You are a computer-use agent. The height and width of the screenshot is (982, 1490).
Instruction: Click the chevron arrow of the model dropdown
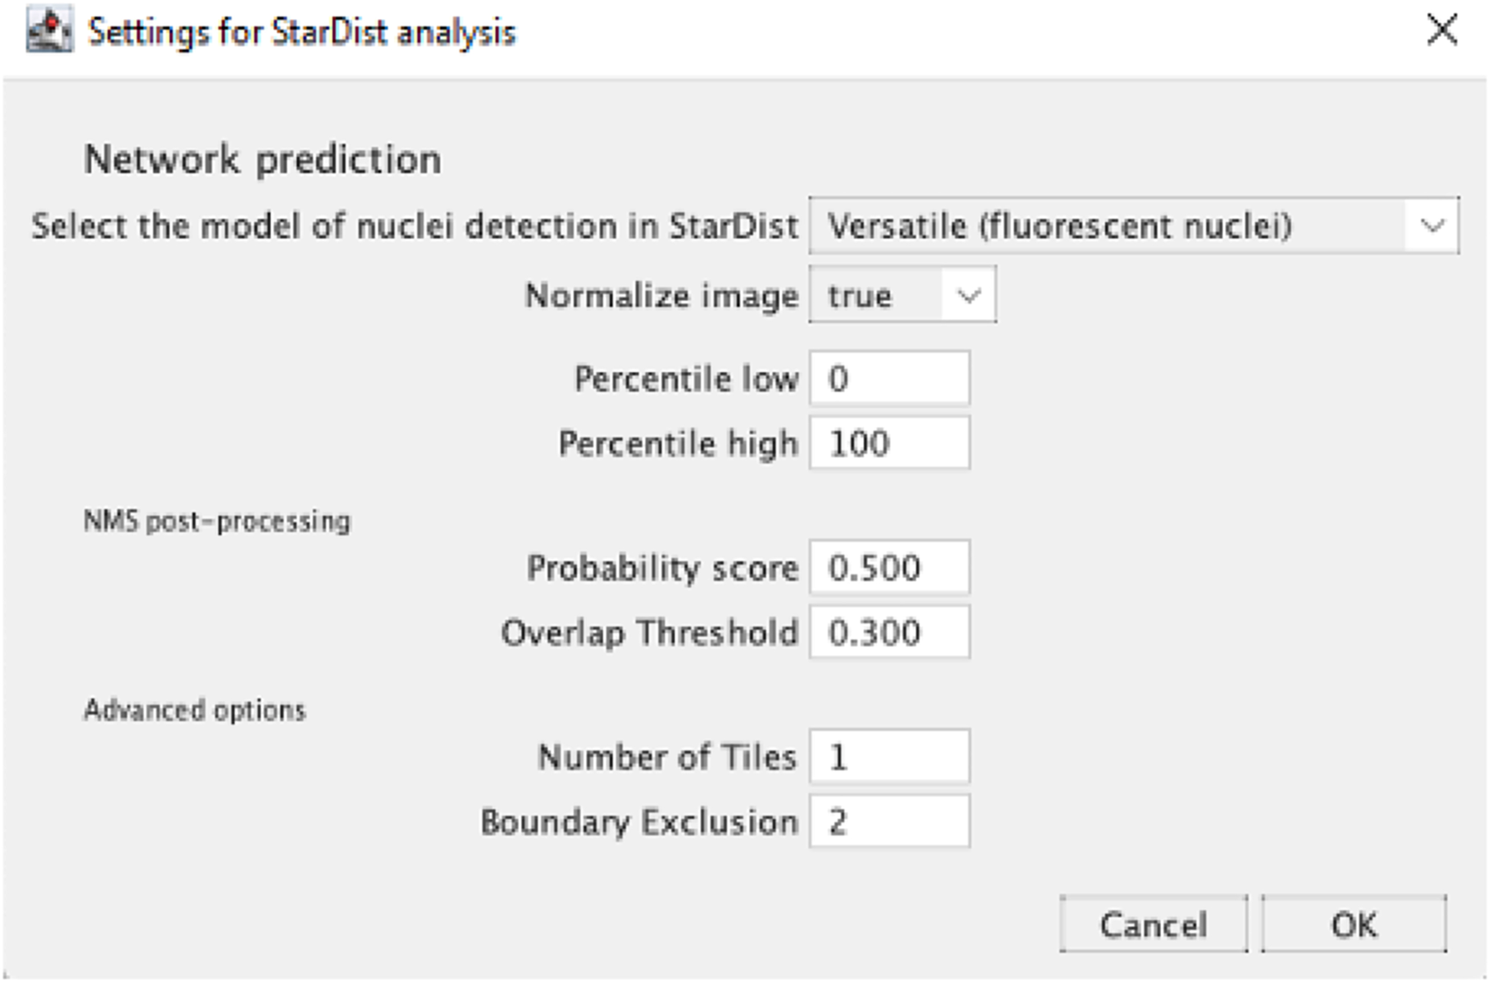tap(1432, 226)
